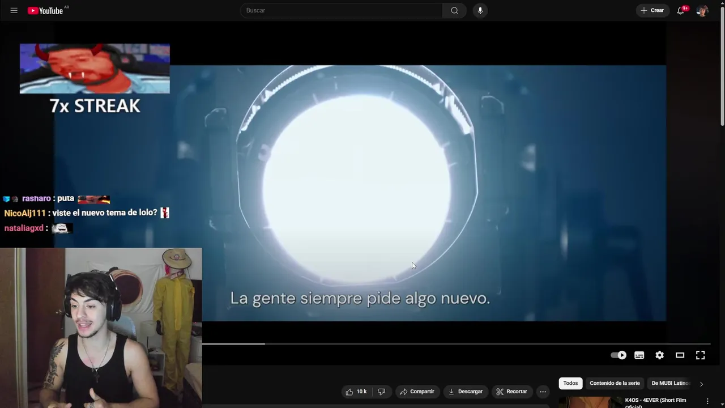Click the chat message from NicoAlj111

pyautogui.click(x=87, y=213)
